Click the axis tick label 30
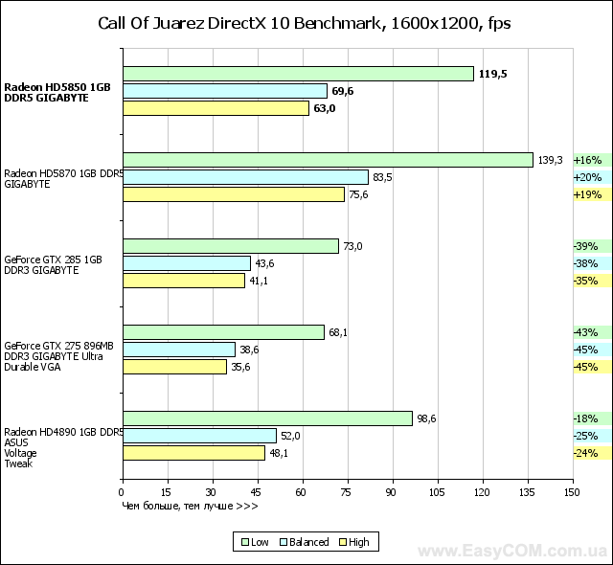This screenshot has width=613, height=565. tap(211, 492)
